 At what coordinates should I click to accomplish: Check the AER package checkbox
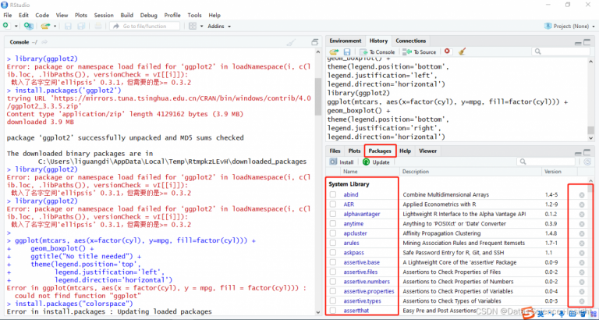(x=333, y=204)
